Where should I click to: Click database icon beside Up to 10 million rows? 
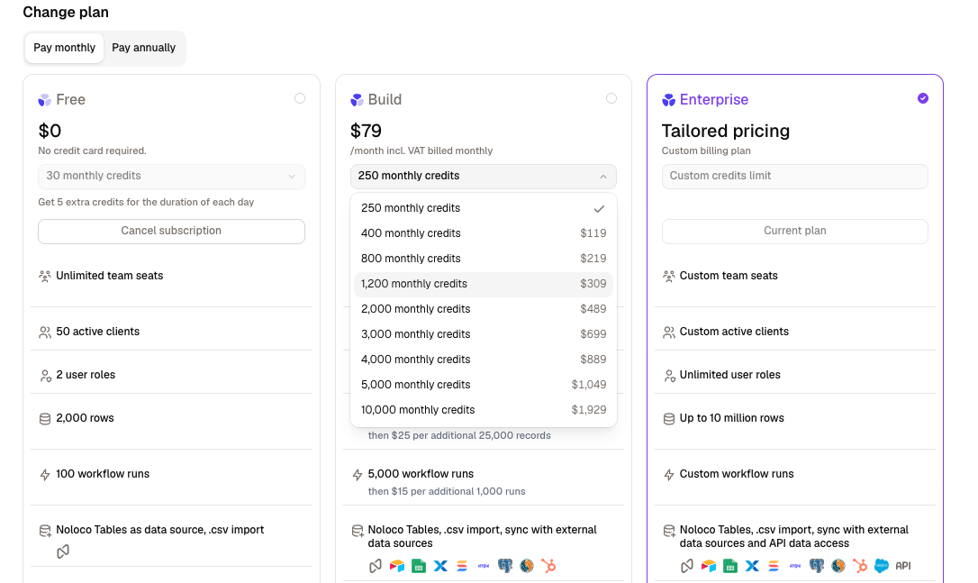click(669, 419)
